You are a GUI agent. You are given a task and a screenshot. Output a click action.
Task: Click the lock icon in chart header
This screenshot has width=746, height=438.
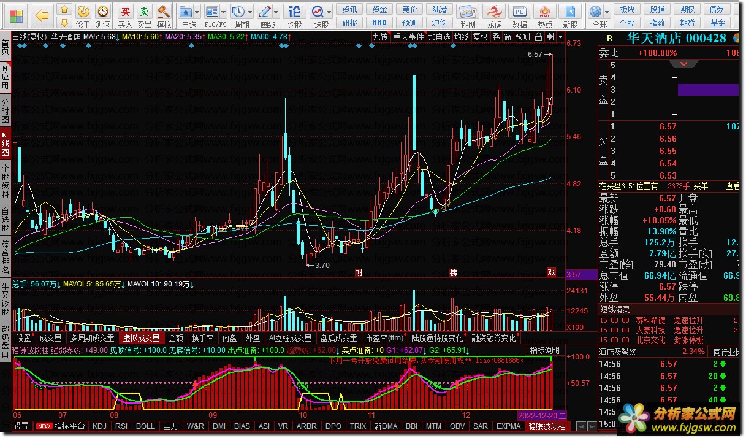[538, 37]
